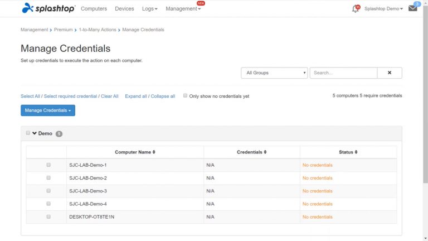Sort by Credentials column

tap(251, 152)
